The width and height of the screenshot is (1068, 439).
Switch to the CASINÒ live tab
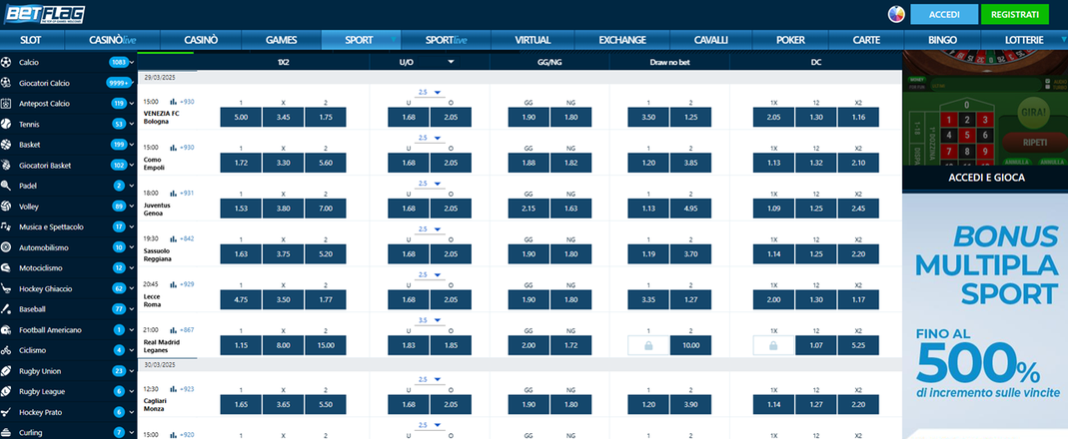click(x=112, y=40)
